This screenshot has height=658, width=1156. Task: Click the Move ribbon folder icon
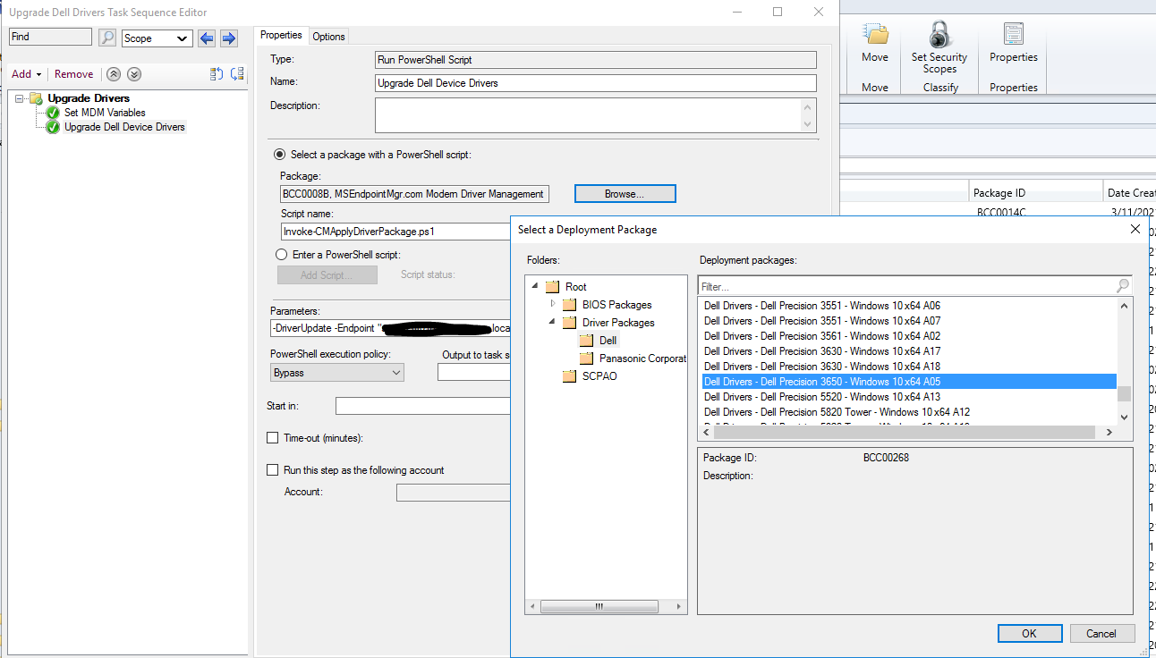875,35
